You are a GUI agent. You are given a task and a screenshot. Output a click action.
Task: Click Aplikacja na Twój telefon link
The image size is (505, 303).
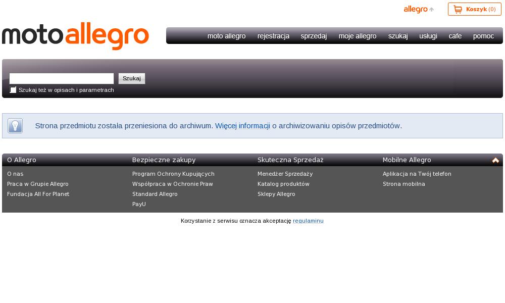(417, 174)
